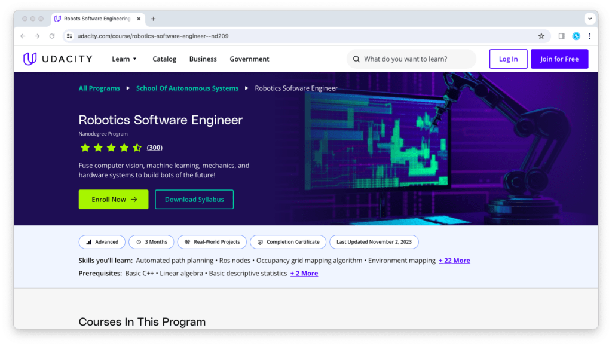Open a new browser tab with plus icon
The height and width of the screenshot is (346, 612).
coord(153,19)
